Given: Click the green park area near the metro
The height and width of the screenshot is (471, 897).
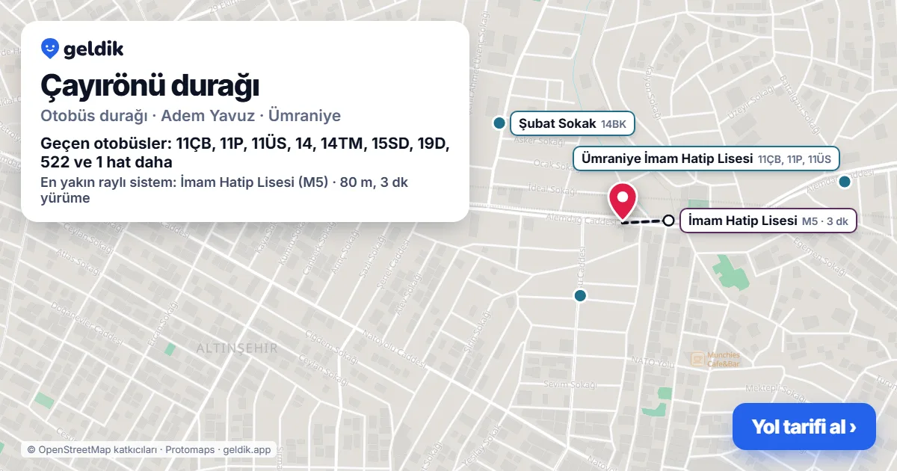Looking at the screenshot, I should click(x=730, y=272).
